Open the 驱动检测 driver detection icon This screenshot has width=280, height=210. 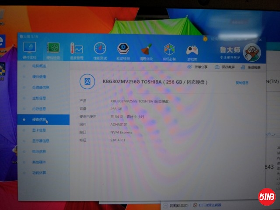click(123, 49)
